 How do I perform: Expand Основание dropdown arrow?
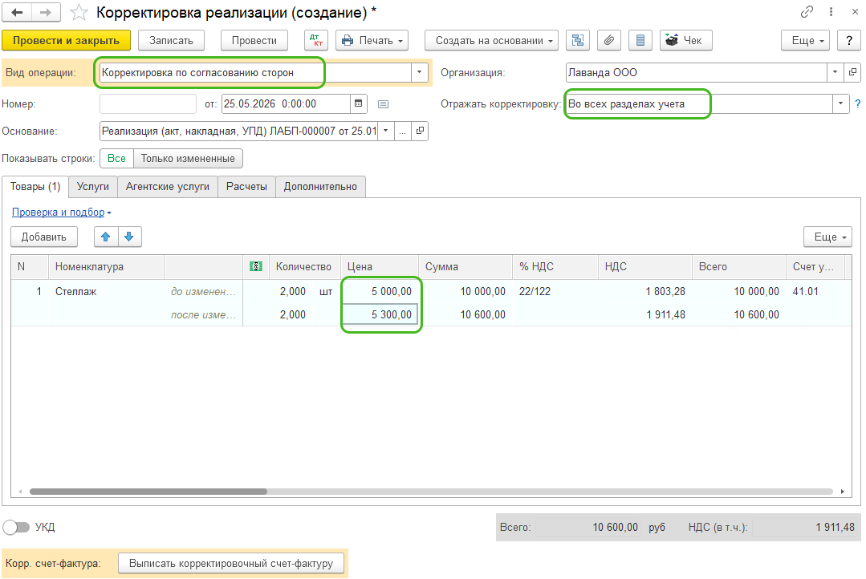(x=385, y=131)
